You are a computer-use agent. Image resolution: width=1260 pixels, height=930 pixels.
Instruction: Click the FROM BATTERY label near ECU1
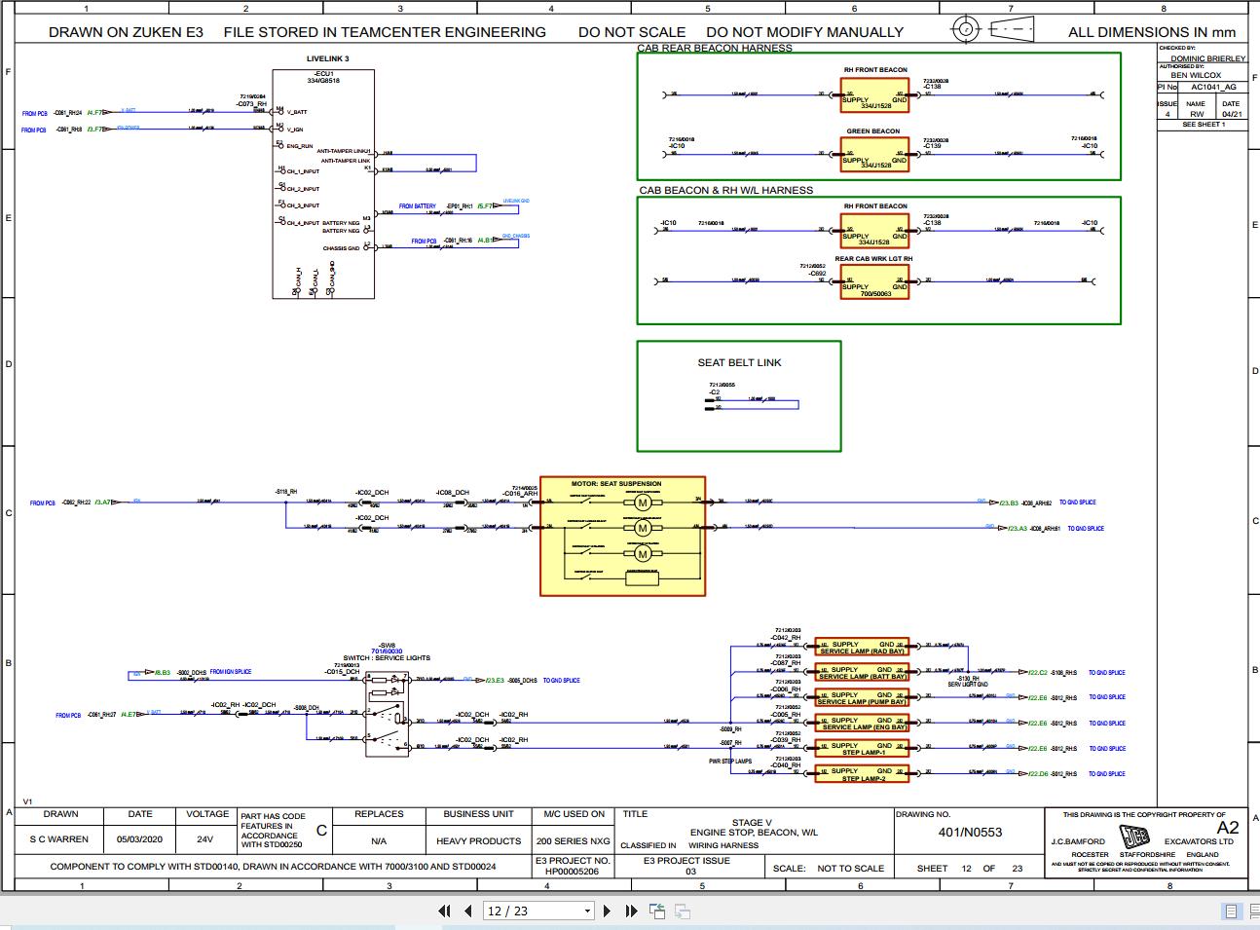point(418,206)
